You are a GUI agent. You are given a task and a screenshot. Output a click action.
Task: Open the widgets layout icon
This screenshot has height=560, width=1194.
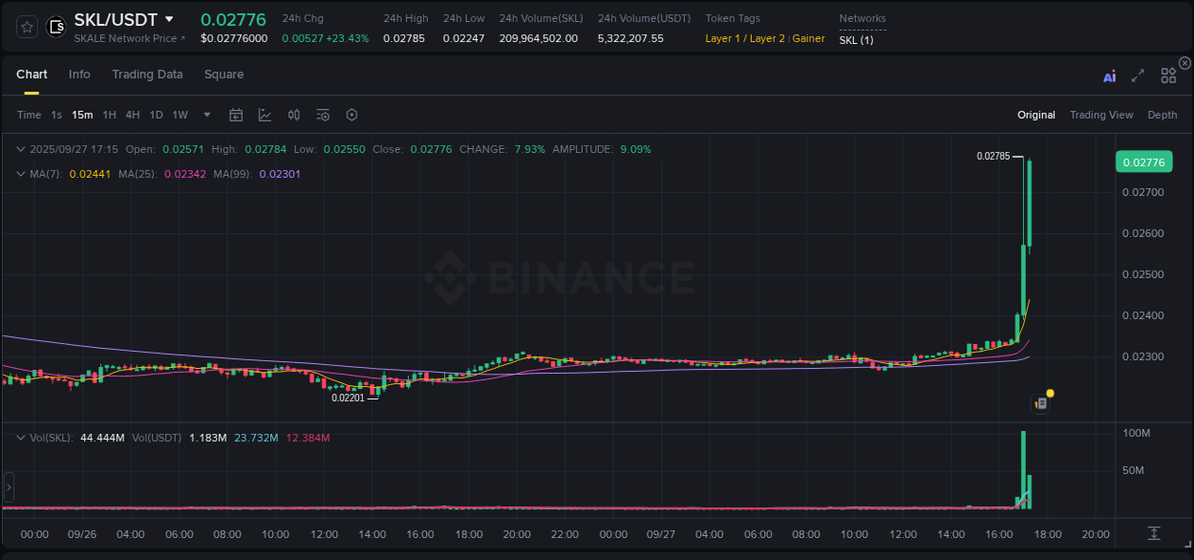tap(1167, 75)
